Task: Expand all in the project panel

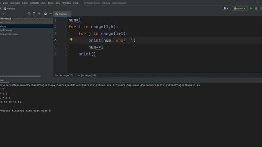Action: click(34, 14)
